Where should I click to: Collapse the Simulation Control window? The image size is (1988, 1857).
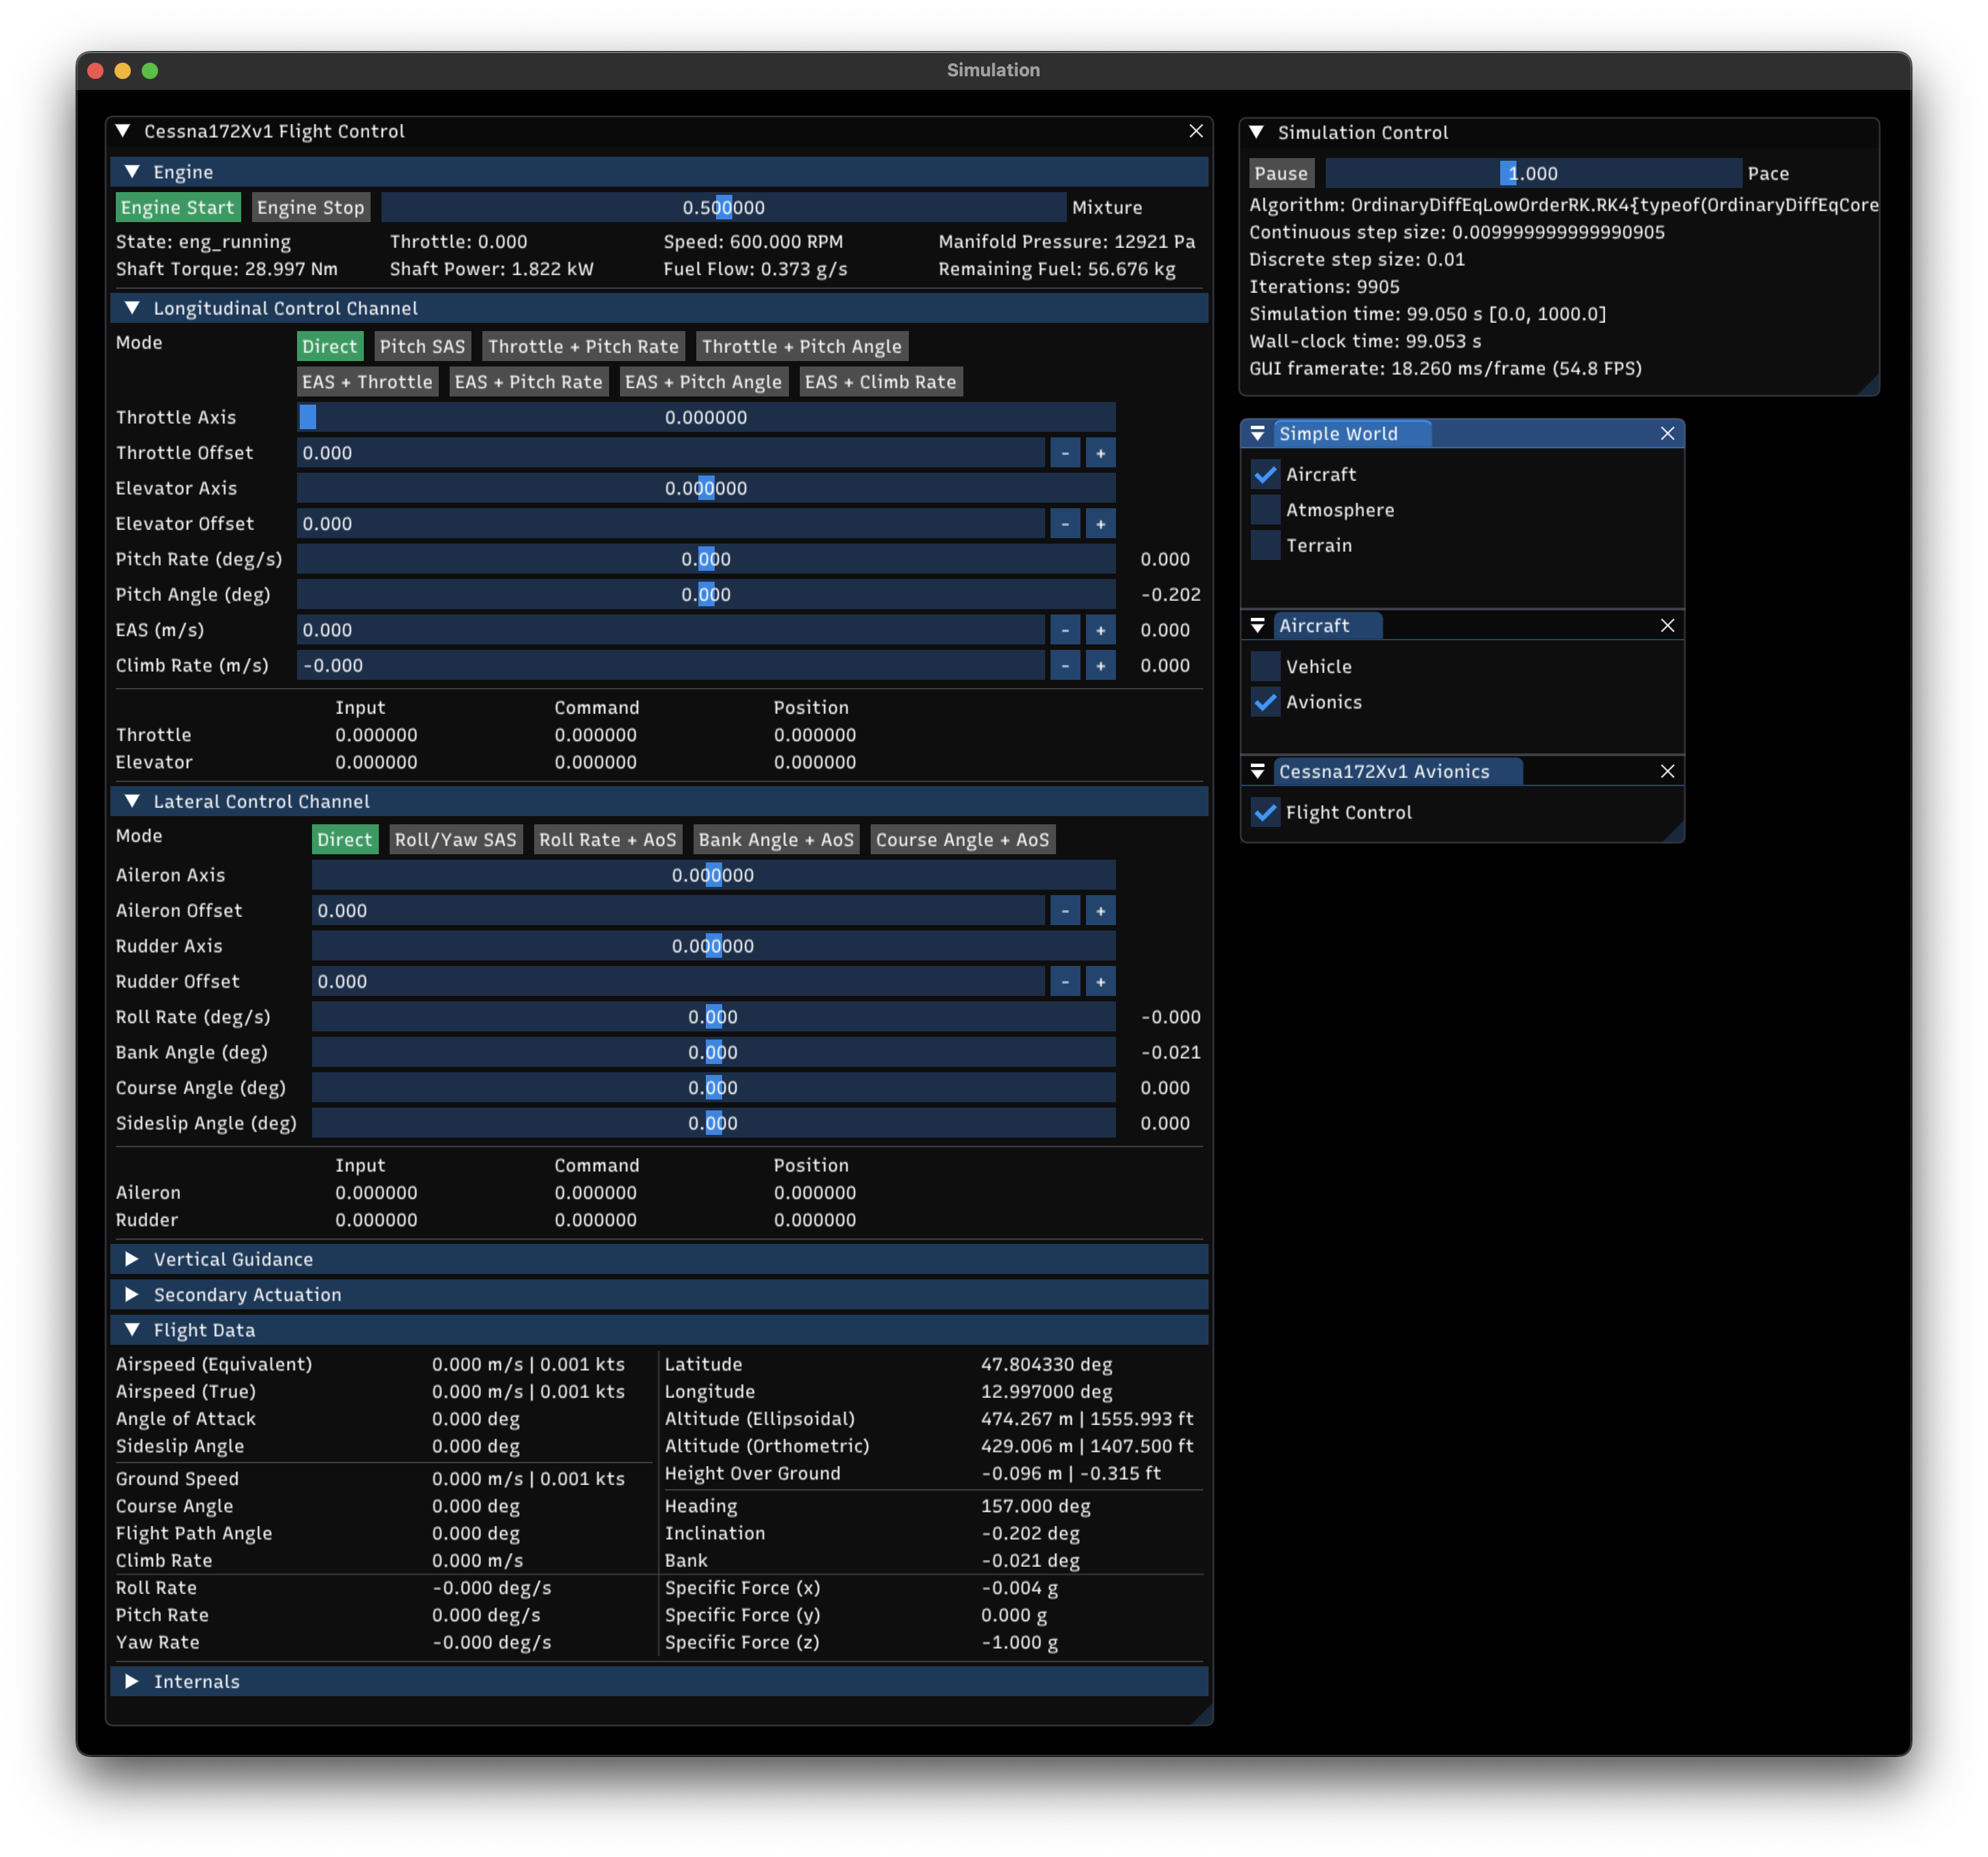1257,132
